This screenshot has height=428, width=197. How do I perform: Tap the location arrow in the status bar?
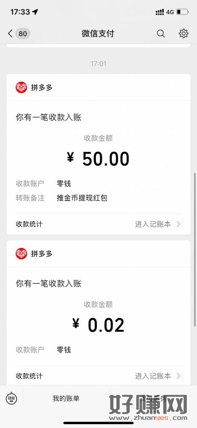coord(35,12)
